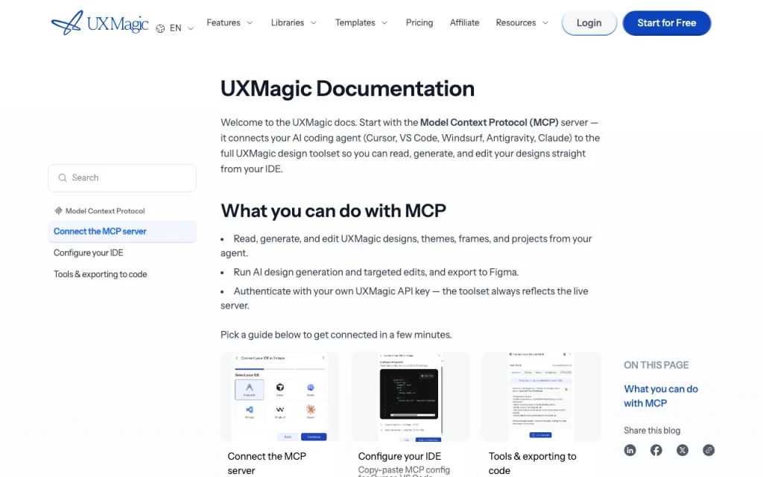The height and width of the screenshot is (477, 763).
Task: Click the ON THIS PAGE label
Action: (656, 365)
